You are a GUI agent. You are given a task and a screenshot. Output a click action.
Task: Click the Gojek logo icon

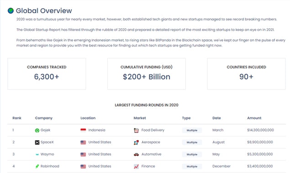[x=37, y=130]
